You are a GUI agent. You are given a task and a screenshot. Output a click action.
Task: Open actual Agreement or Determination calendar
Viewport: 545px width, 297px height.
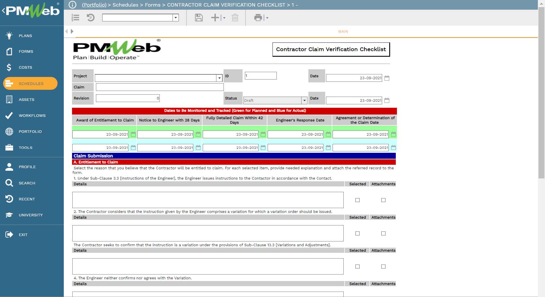pyautogui.click(x=394, y=148)
